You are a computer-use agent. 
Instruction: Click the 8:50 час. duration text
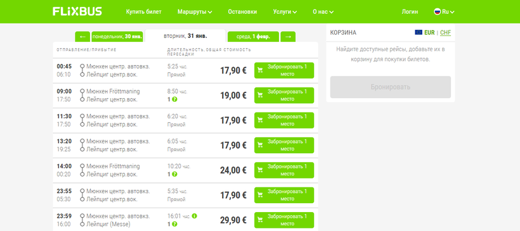[x=178, y=91]
